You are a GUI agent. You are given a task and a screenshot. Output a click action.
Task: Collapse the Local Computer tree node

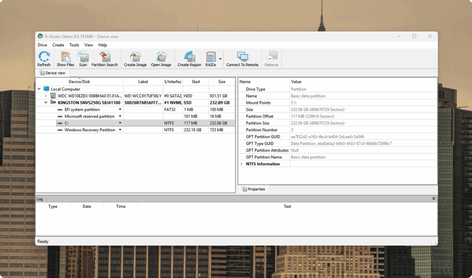coord(39,89)
